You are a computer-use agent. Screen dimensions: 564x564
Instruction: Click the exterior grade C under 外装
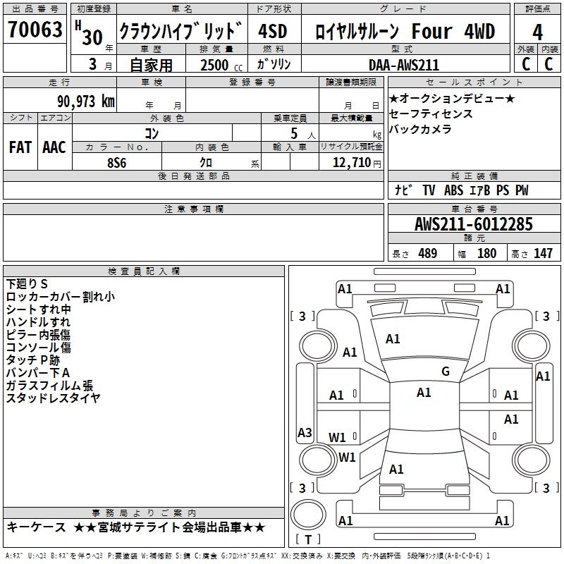point(526,64)
